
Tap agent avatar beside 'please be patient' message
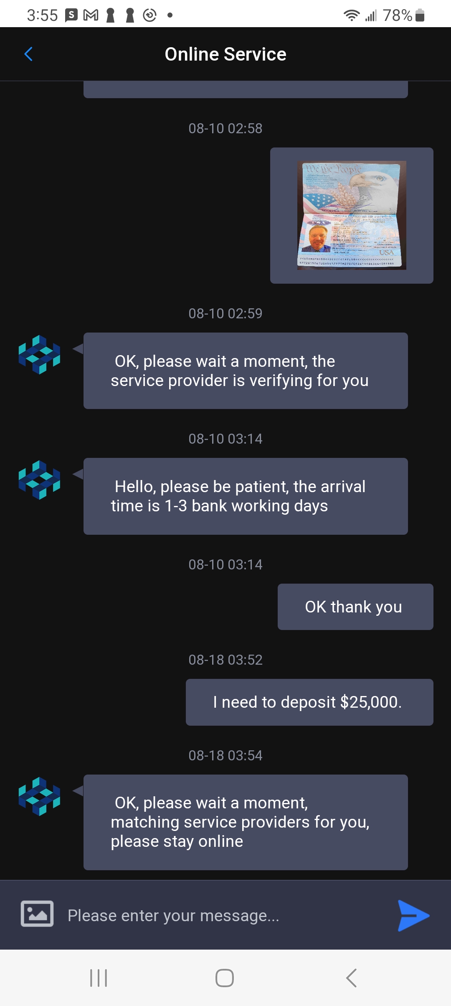coord(39,480)
